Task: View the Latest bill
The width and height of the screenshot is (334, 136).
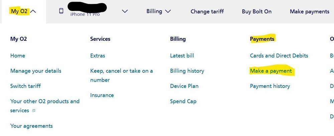Action: 182,55
